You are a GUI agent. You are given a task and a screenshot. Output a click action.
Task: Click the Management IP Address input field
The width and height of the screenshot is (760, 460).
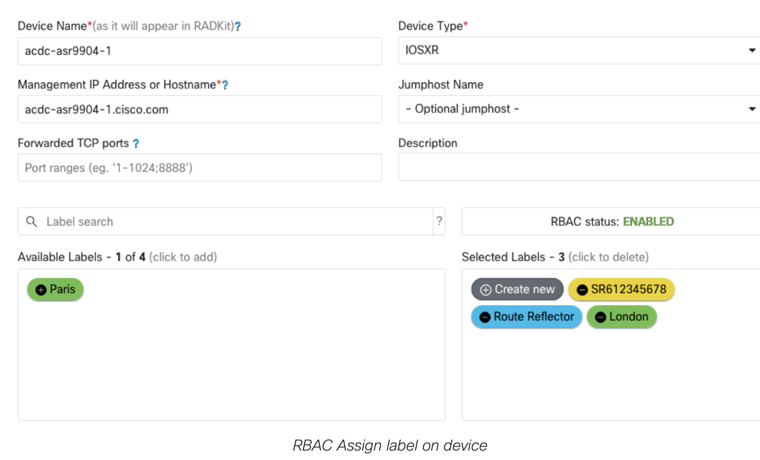pyautogui.click(x=200, y=109)
